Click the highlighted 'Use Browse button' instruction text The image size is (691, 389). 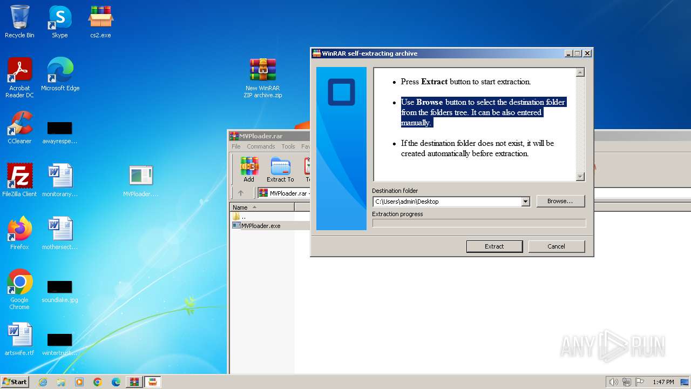pyautogui.click(x=483, y=112)
